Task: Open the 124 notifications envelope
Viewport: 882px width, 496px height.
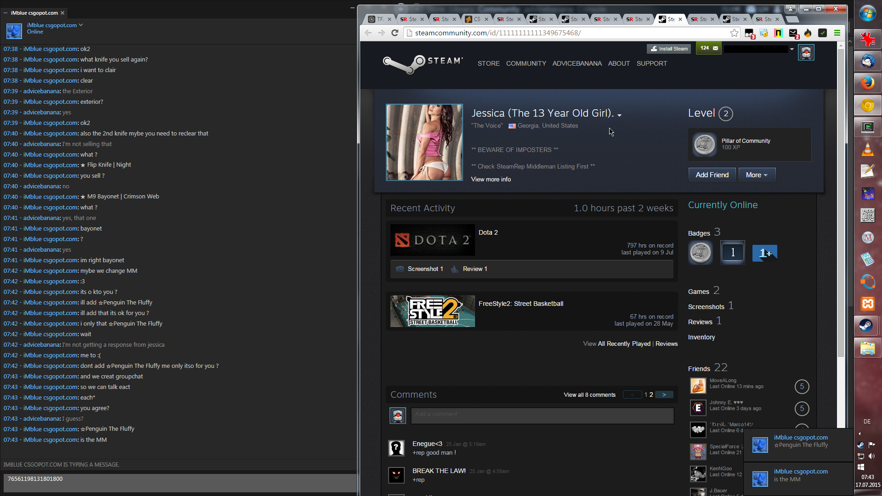Action: [708, 48]
